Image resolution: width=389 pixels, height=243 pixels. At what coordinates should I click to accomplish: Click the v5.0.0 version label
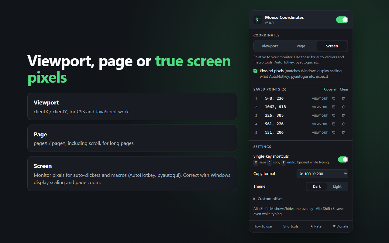point(269,23)
